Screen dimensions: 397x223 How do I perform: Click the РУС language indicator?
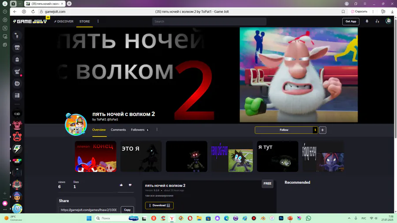tap(364, 219)
